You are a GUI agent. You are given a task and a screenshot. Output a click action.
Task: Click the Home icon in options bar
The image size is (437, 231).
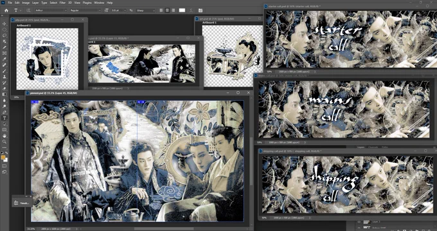point(6,10)
